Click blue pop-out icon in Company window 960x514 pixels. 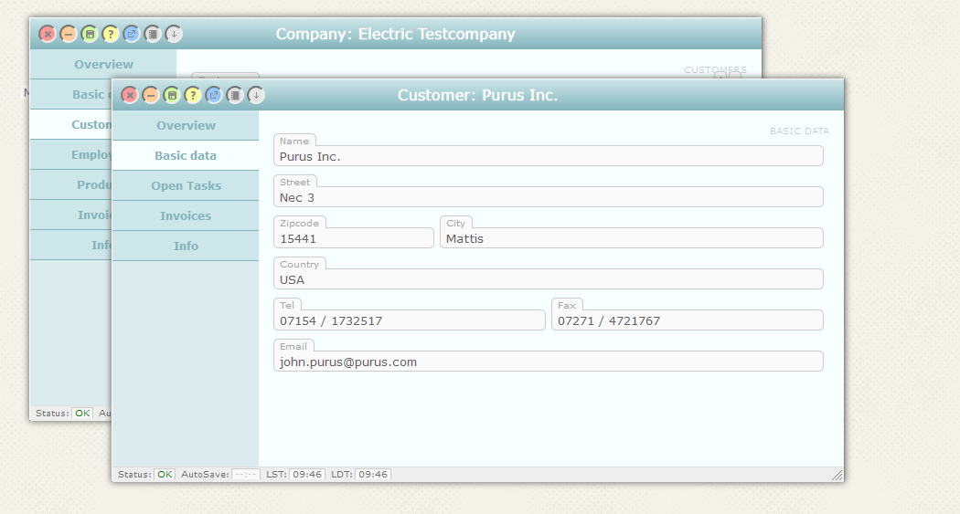(132, 34)
